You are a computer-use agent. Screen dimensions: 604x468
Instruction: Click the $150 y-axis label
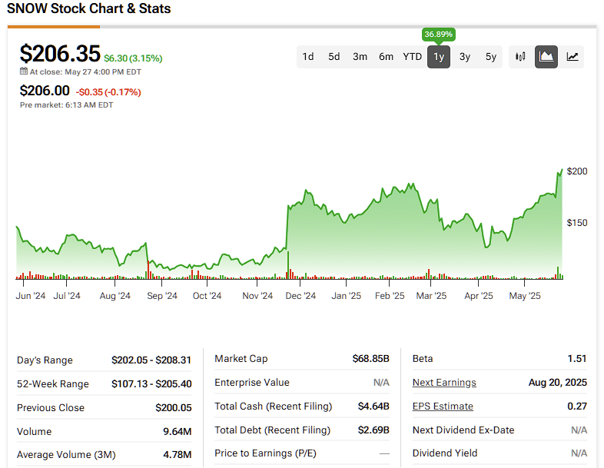pos(576,223)
